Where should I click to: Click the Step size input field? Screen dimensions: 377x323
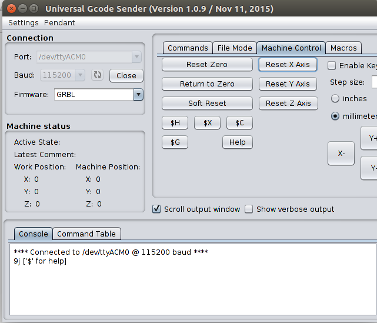pos(375,82)
